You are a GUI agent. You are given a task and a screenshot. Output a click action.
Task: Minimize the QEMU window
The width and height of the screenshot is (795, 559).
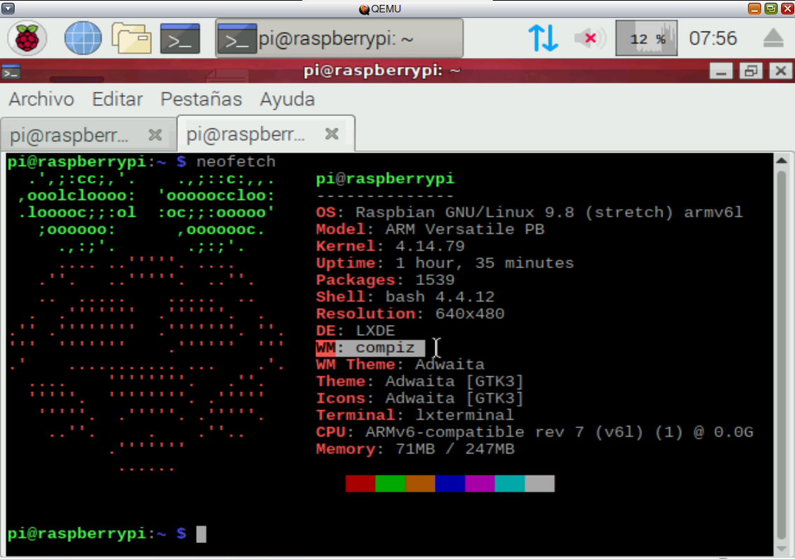pyautogui.click(x=754, y=8)
